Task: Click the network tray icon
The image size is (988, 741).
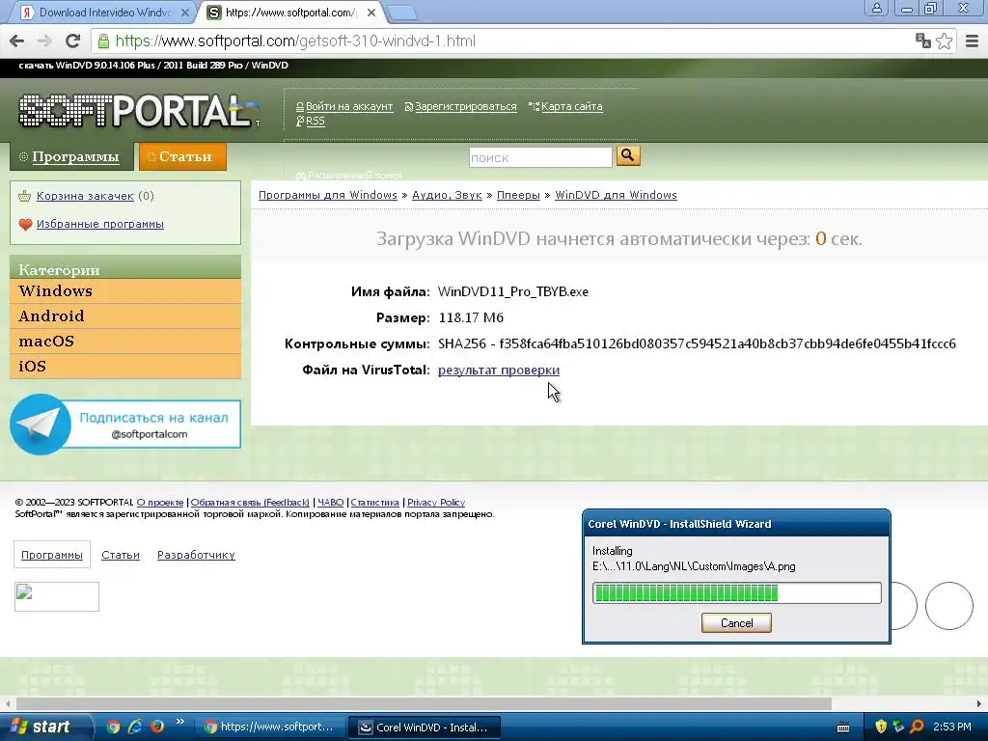Action: (x=898, y=727)
